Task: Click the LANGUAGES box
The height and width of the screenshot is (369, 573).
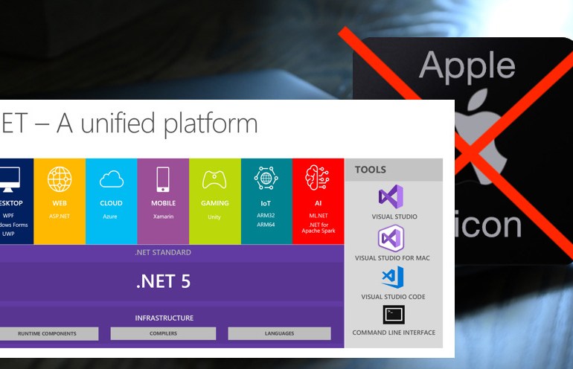Action: click(x=280, y=333)
